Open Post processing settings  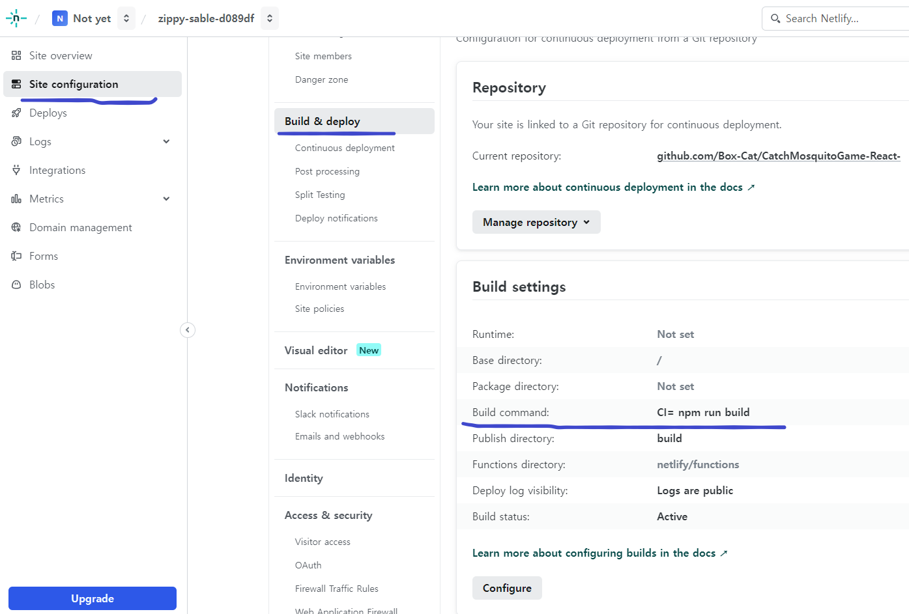pyautogui.click(x=327, y=171)
